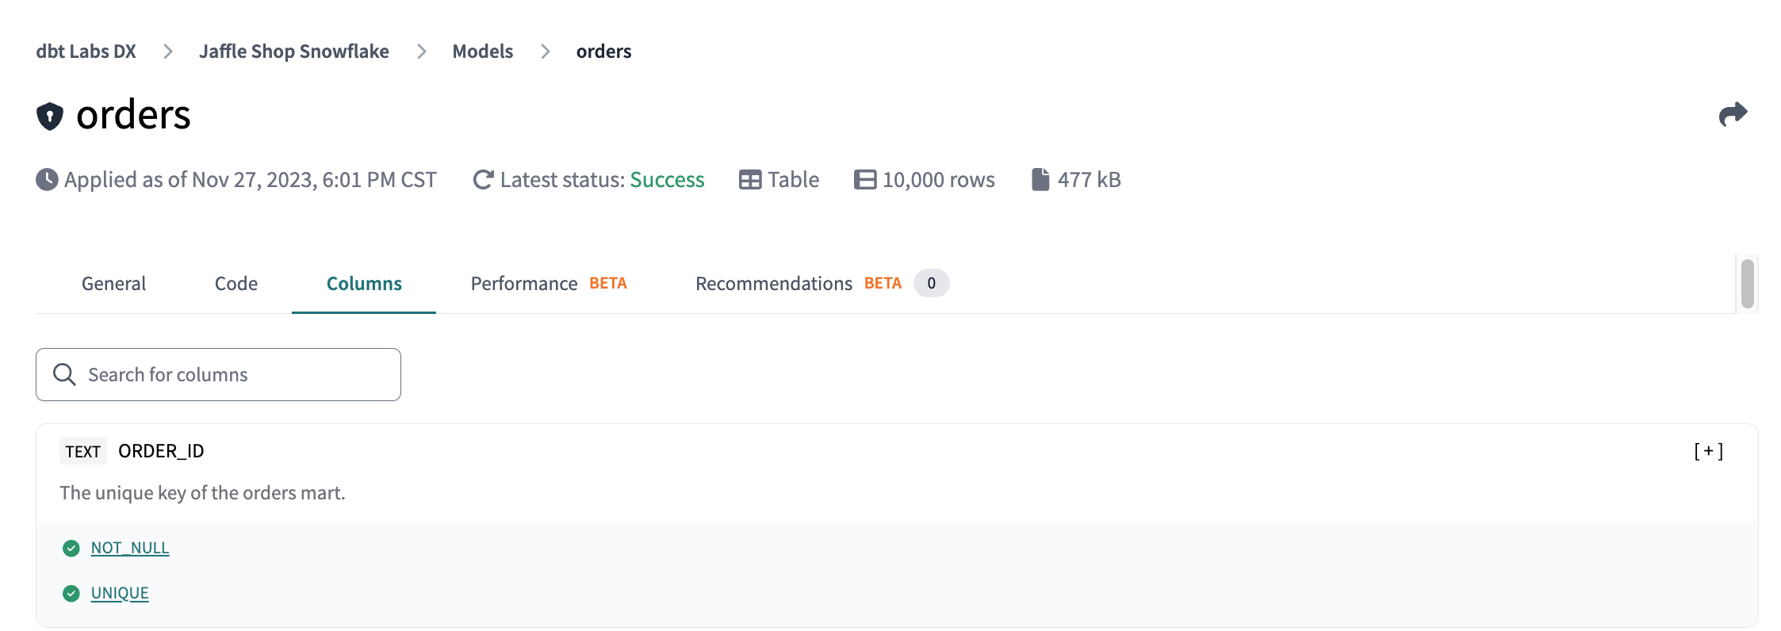Click the share arrow icon

(1733, 114)
